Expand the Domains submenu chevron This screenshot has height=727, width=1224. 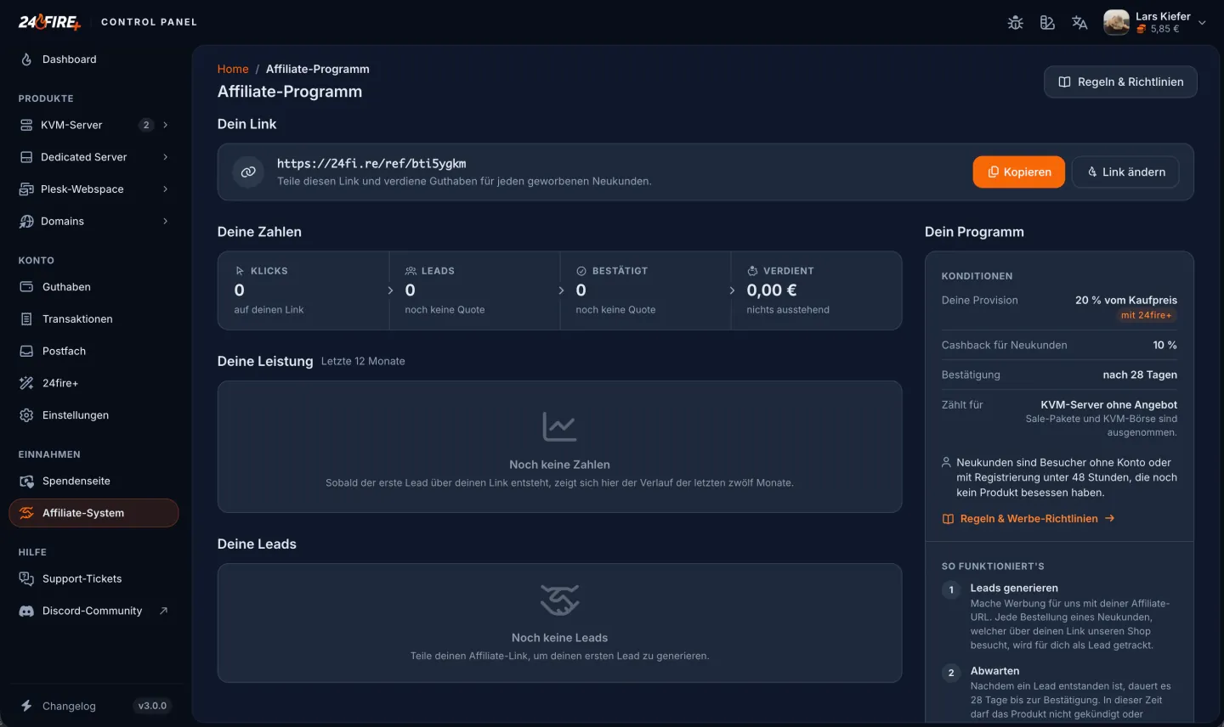coord(165,222)
